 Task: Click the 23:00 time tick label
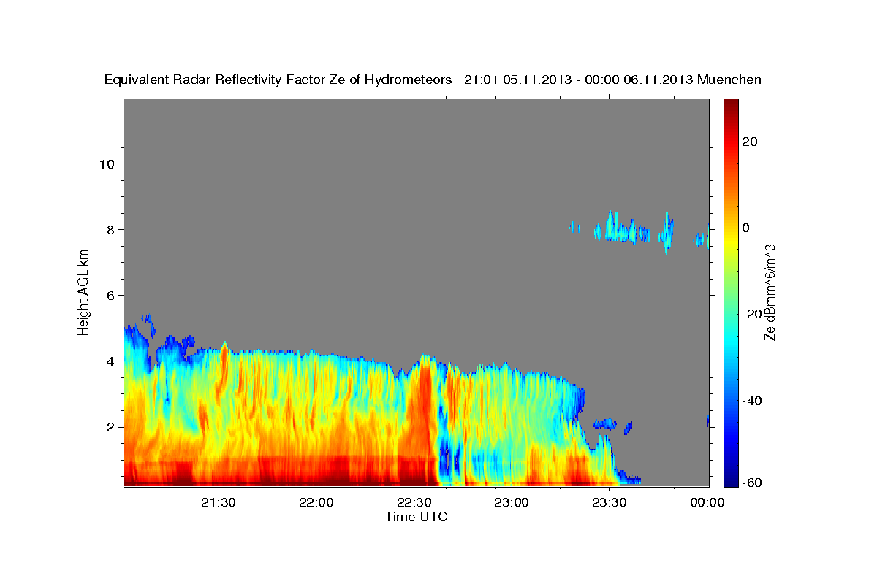512,502
